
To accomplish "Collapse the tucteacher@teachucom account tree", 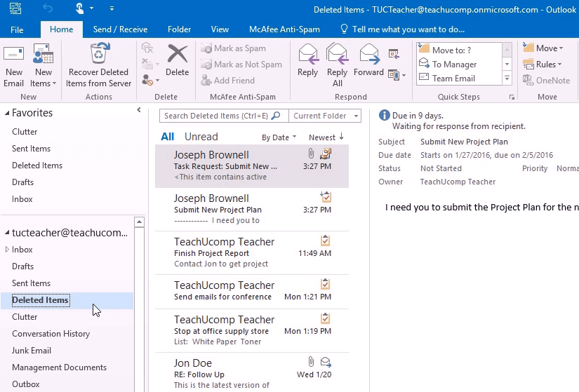I will (7, 233).
